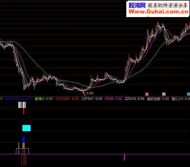The height and width of the screenshot is (167, 190).
Task: Click the magenta spike below the baseline
Action: point(124,157)
